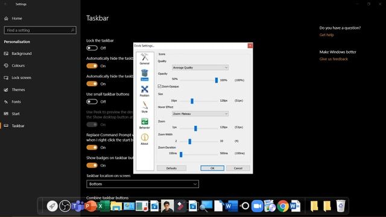The image size is (386, 217).
Task: Open the Style section in Dock Settings
Action: point(145,107)
